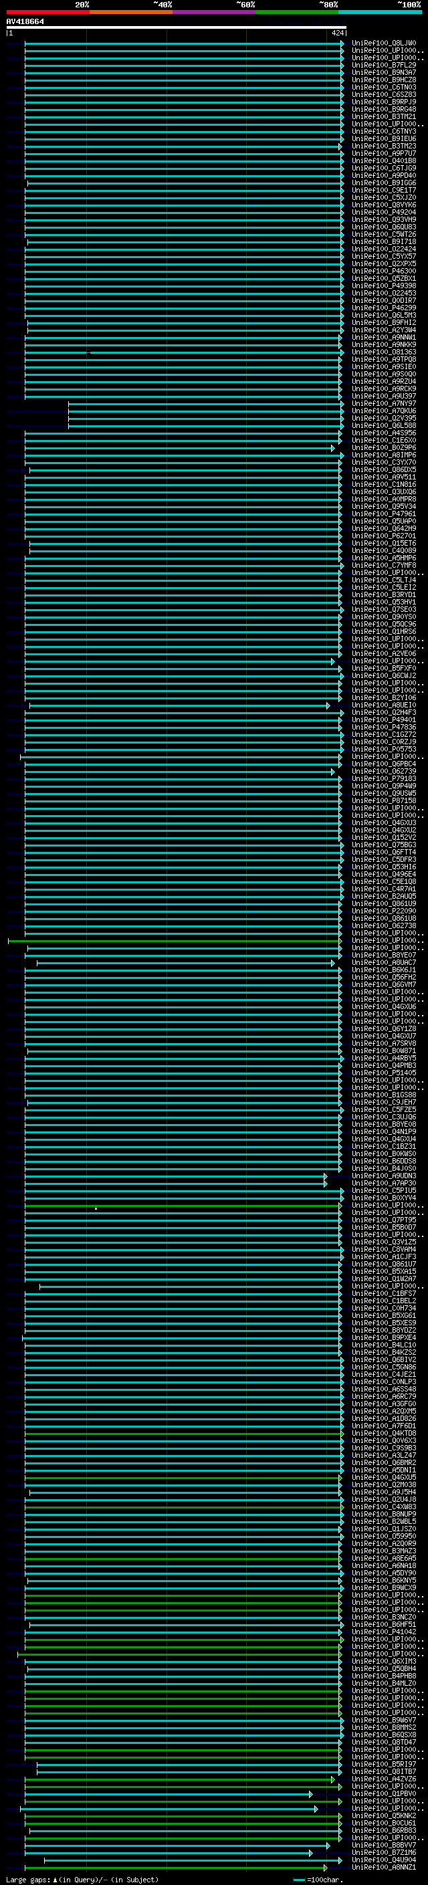Screen dimensions: 428x1885
Task: Open hit UniRef100_B3RYD1
Action: click(x=384, y=595)
